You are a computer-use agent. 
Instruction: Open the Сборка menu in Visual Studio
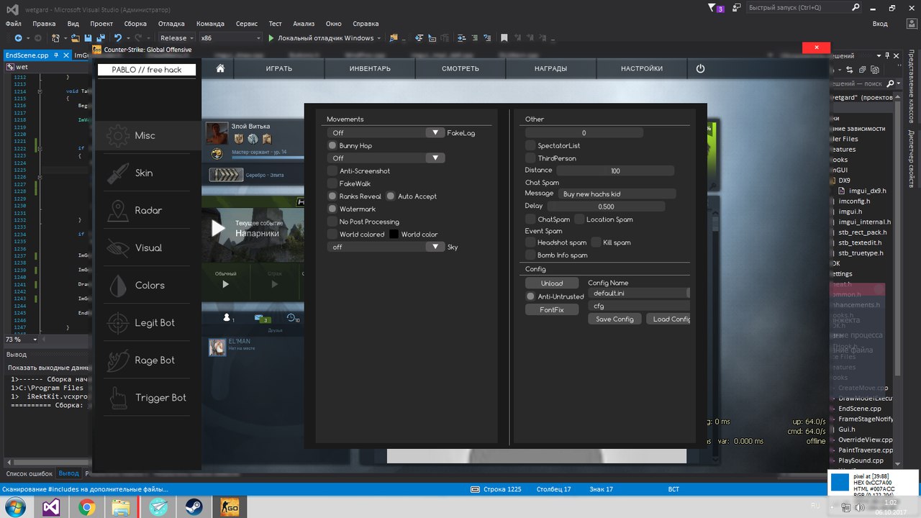(135, 24)
